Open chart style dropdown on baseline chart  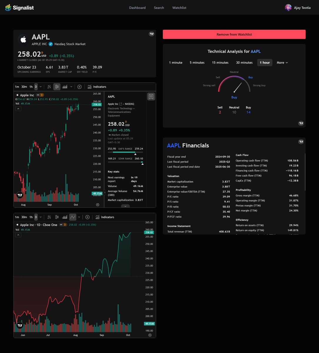tap(79, 217)
